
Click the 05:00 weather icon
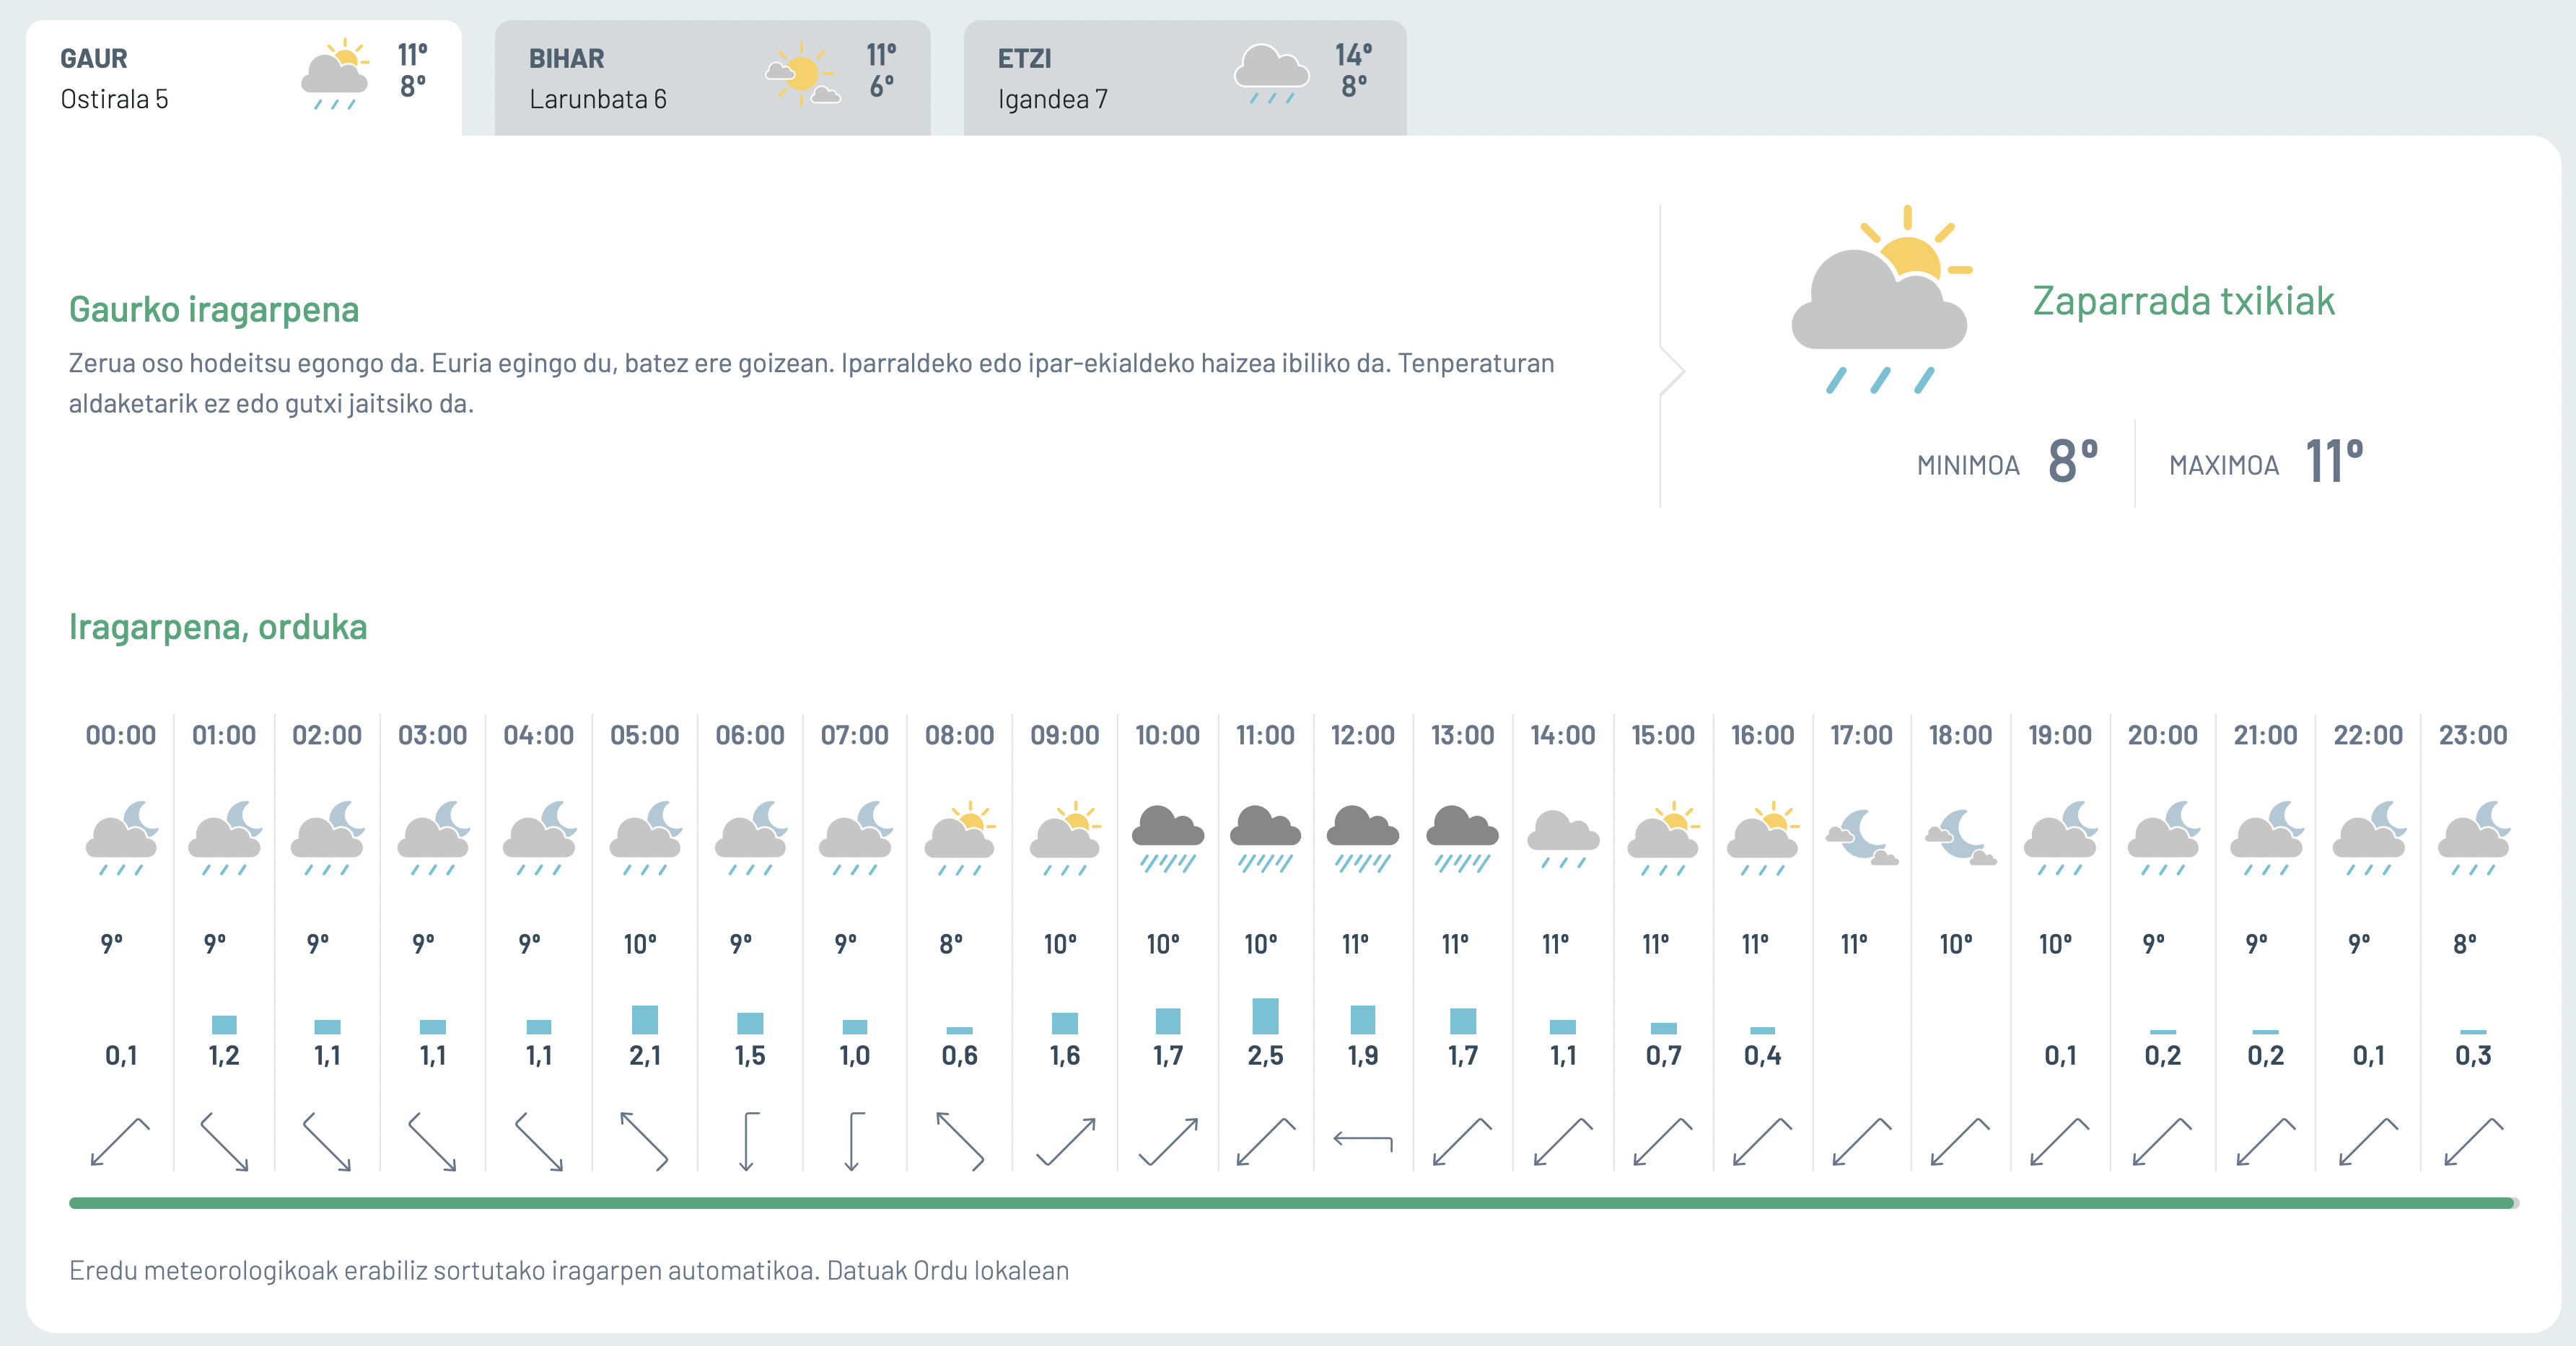tap(645, 838)
